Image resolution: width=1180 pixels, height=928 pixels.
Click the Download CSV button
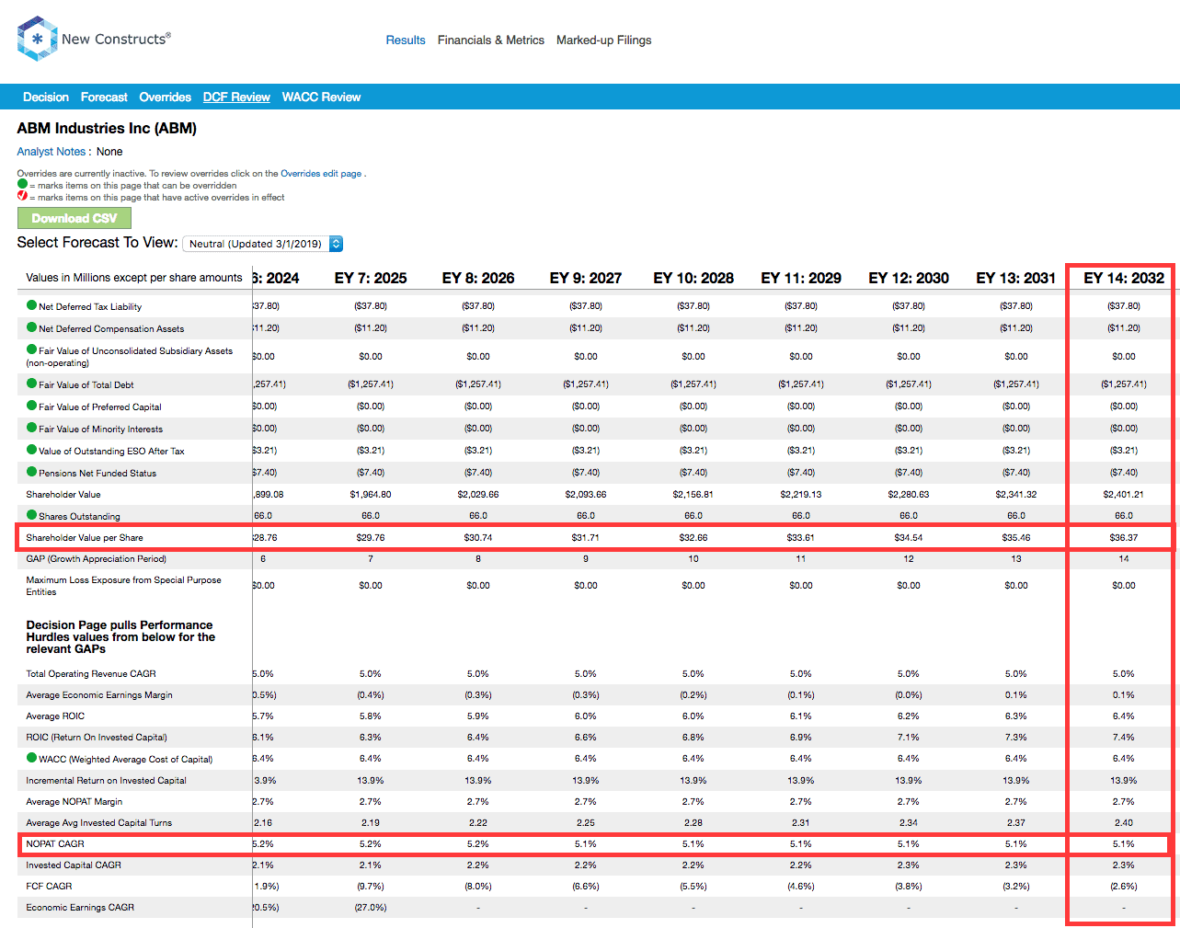(74, 218)
